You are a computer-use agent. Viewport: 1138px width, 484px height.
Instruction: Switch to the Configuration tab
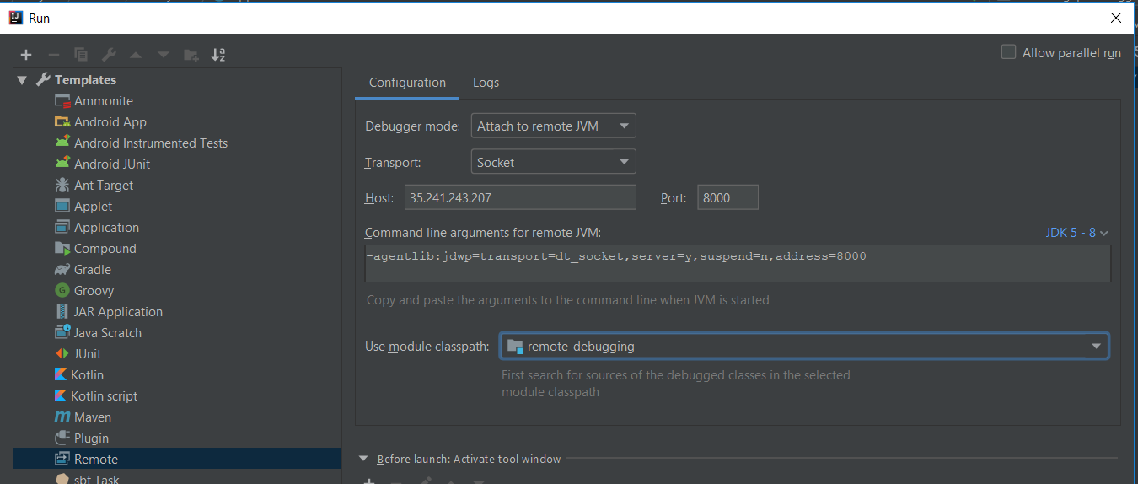pos(407,83)
